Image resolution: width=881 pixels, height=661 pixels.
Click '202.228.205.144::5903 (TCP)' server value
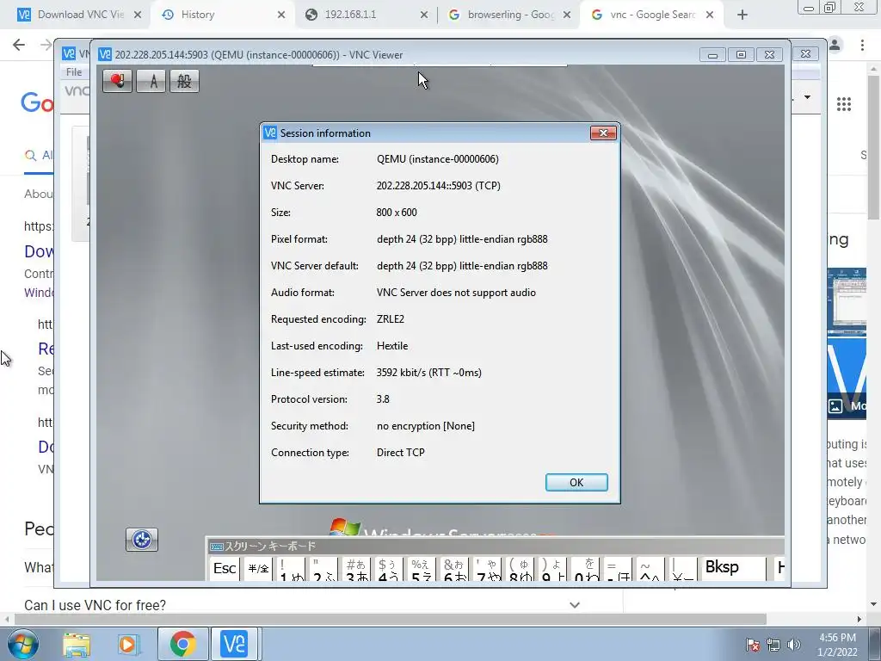[438, 186]
